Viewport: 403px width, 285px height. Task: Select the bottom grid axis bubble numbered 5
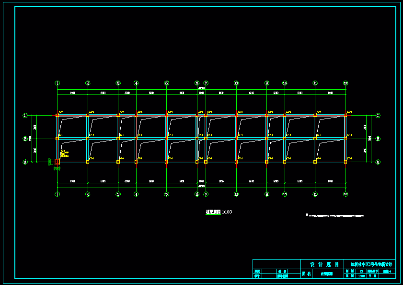166,194
